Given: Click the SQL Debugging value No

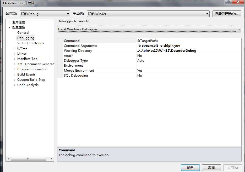Looking at the screenshot, I should (x=139, y=76).
